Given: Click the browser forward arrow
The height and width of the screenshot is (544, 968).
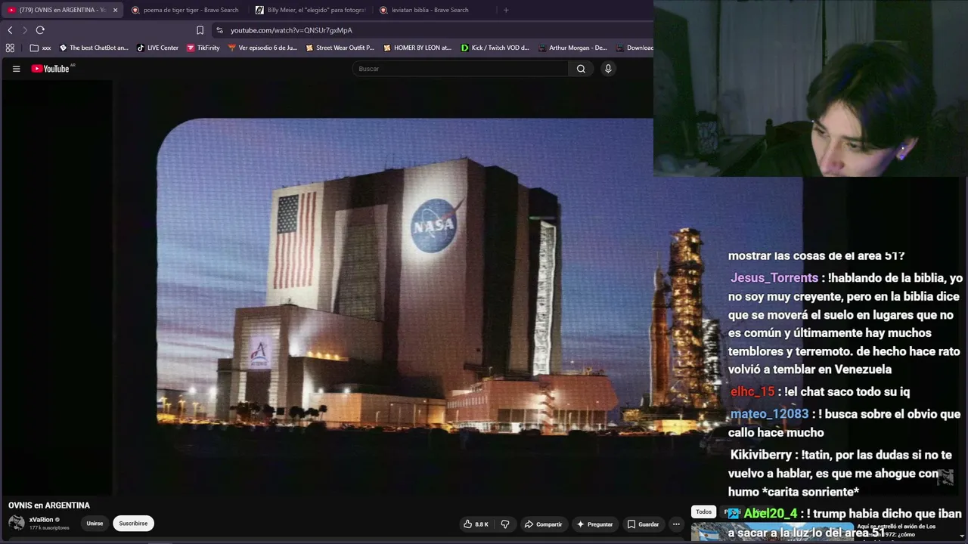Looking at the screenshot, I should 24,30.
